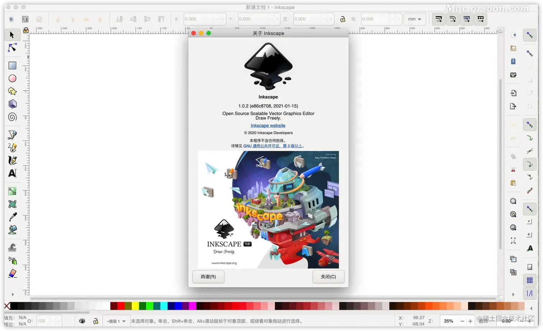
Task: Click 鸣谢(R) credits button
Action: pos(208,277)
